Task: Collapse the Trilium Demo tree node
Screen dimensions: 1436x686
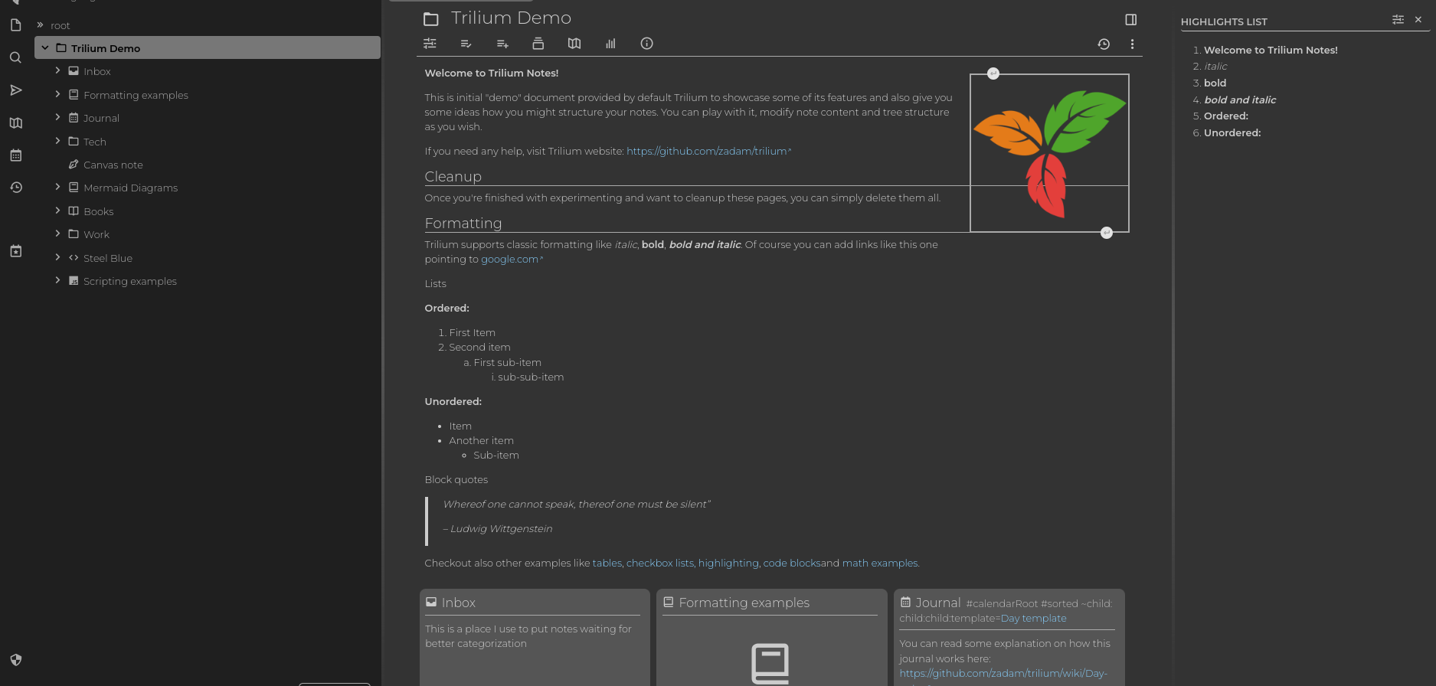Action: point(45,47)
